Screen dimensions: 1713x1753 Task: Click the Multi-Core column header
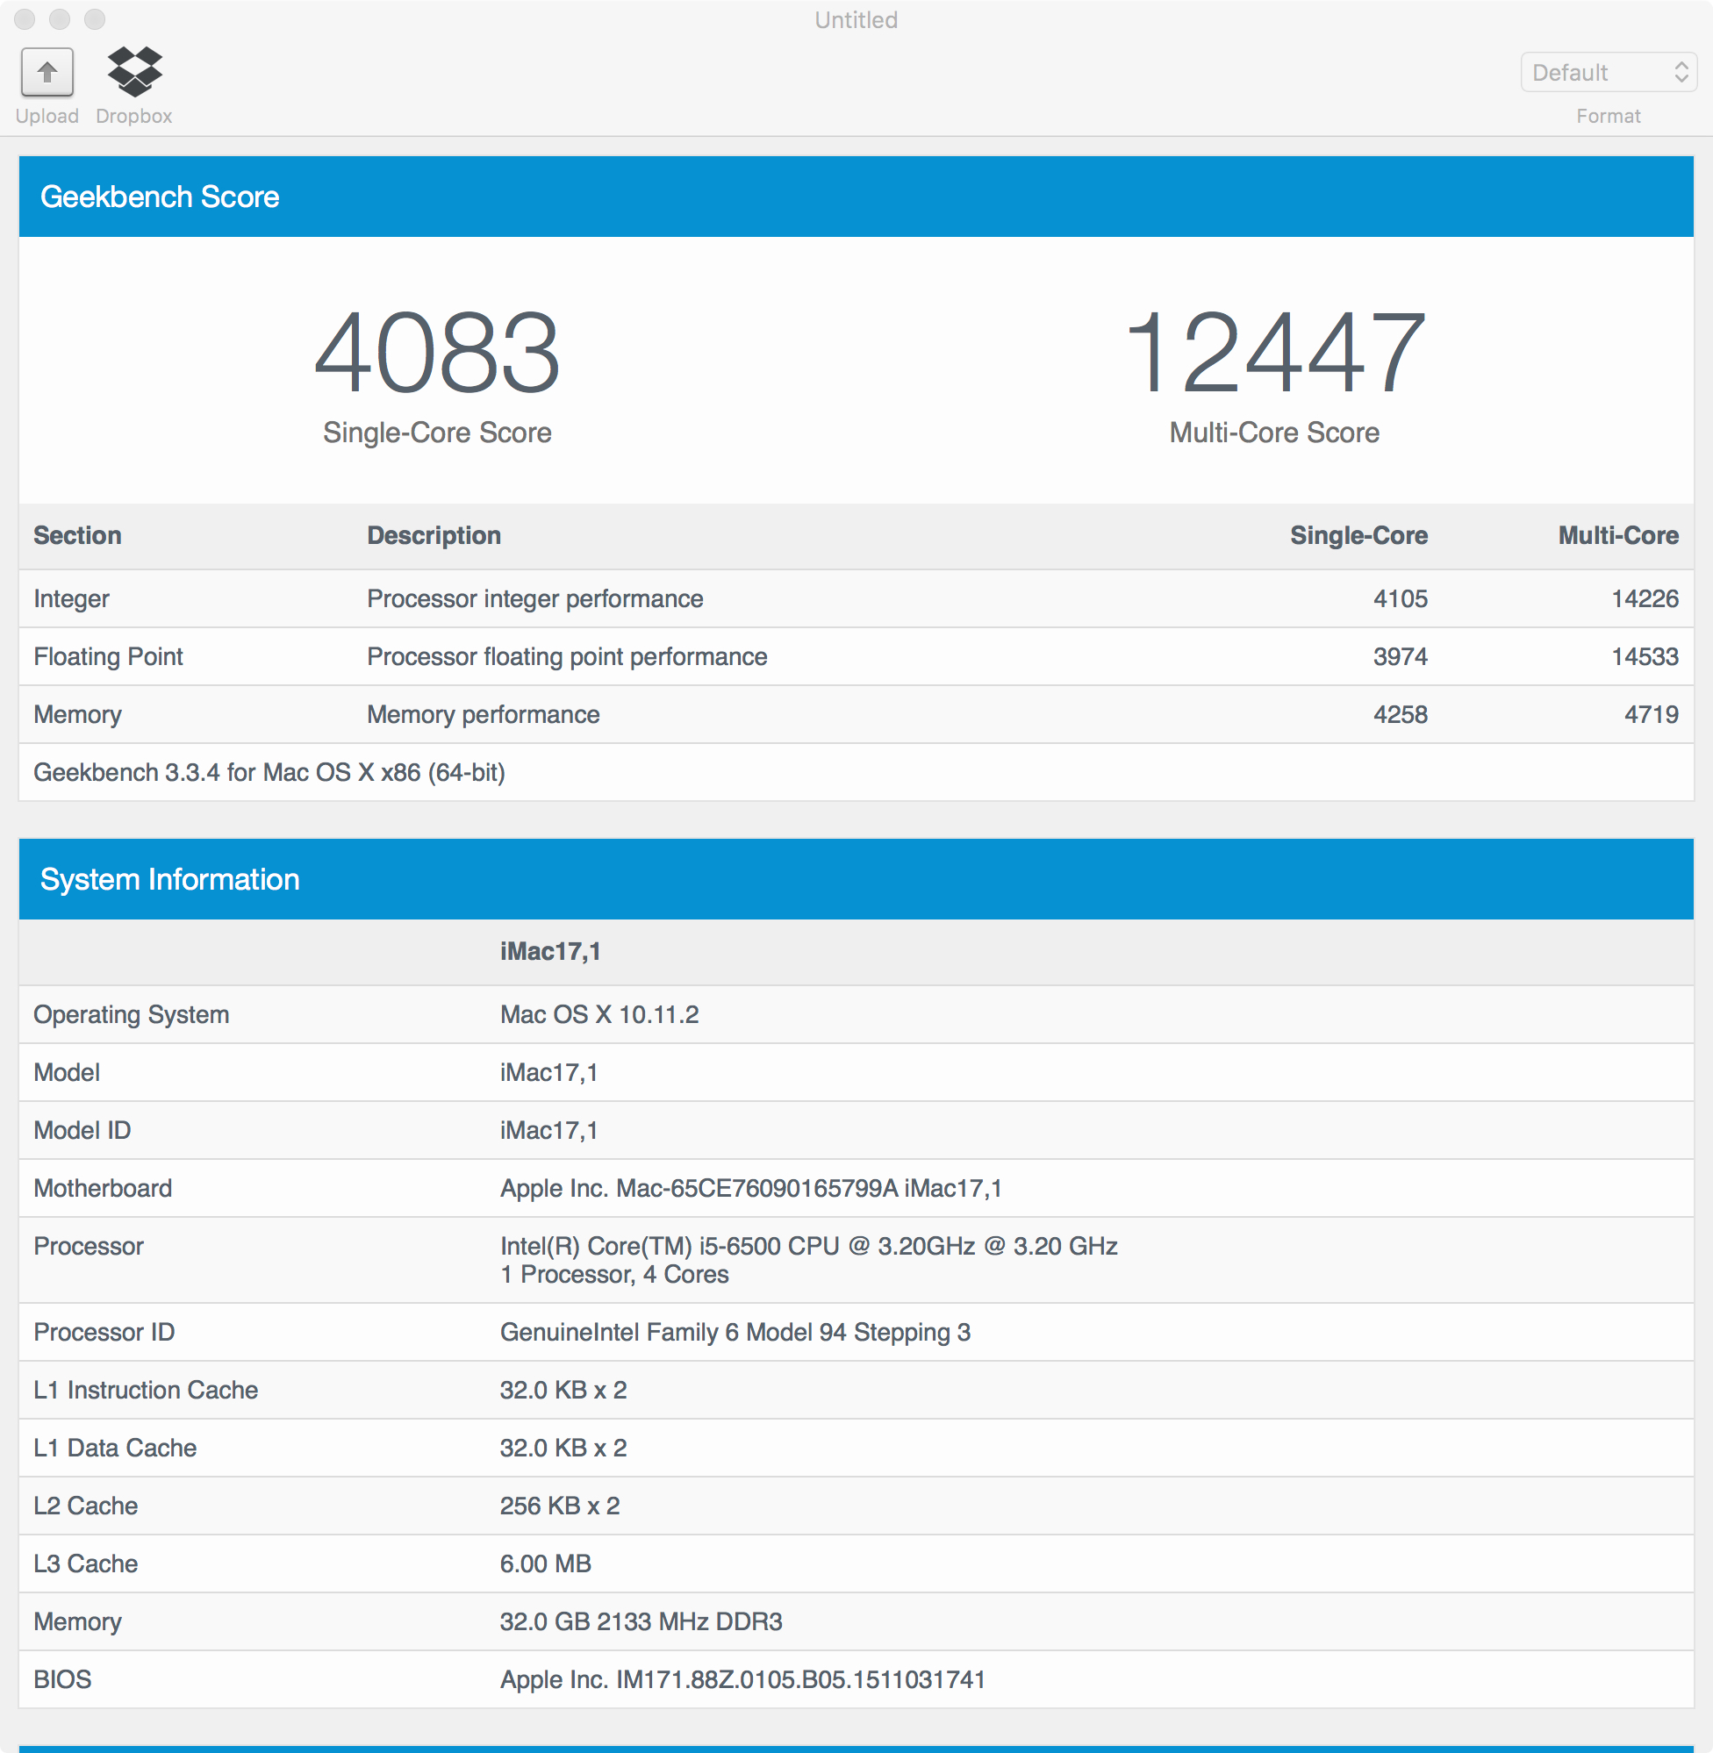(1617, 535)
